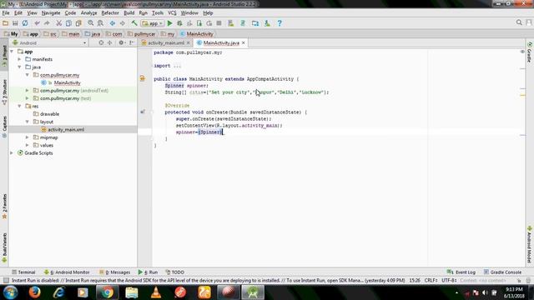Screen dimensions: 534x300
Task: Click the Copy icon in toolbar
Action: [68, 23]
